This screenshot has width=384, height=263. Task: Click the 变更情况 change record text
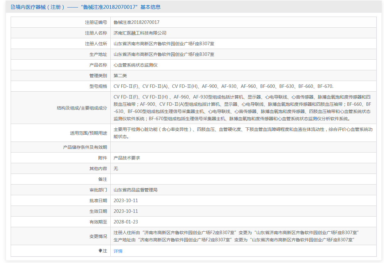pos(236,236)
